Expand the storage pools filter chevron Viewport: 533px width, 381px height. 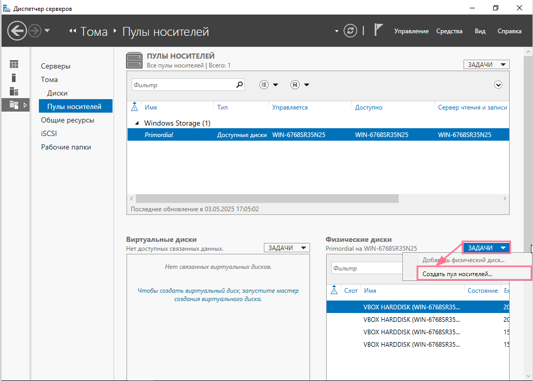tap(498, 85)
